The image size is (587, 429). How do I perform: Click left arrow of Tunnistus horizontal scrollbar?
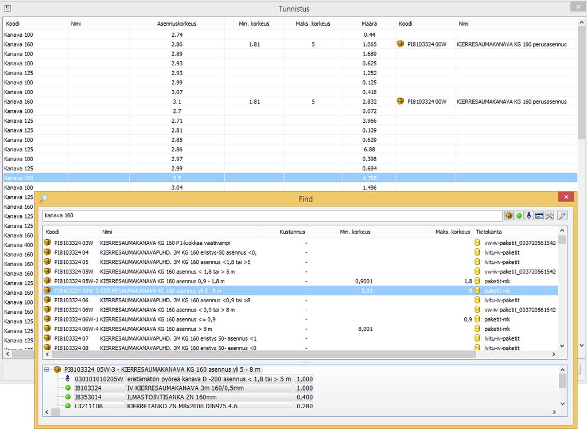coord(7,353)
